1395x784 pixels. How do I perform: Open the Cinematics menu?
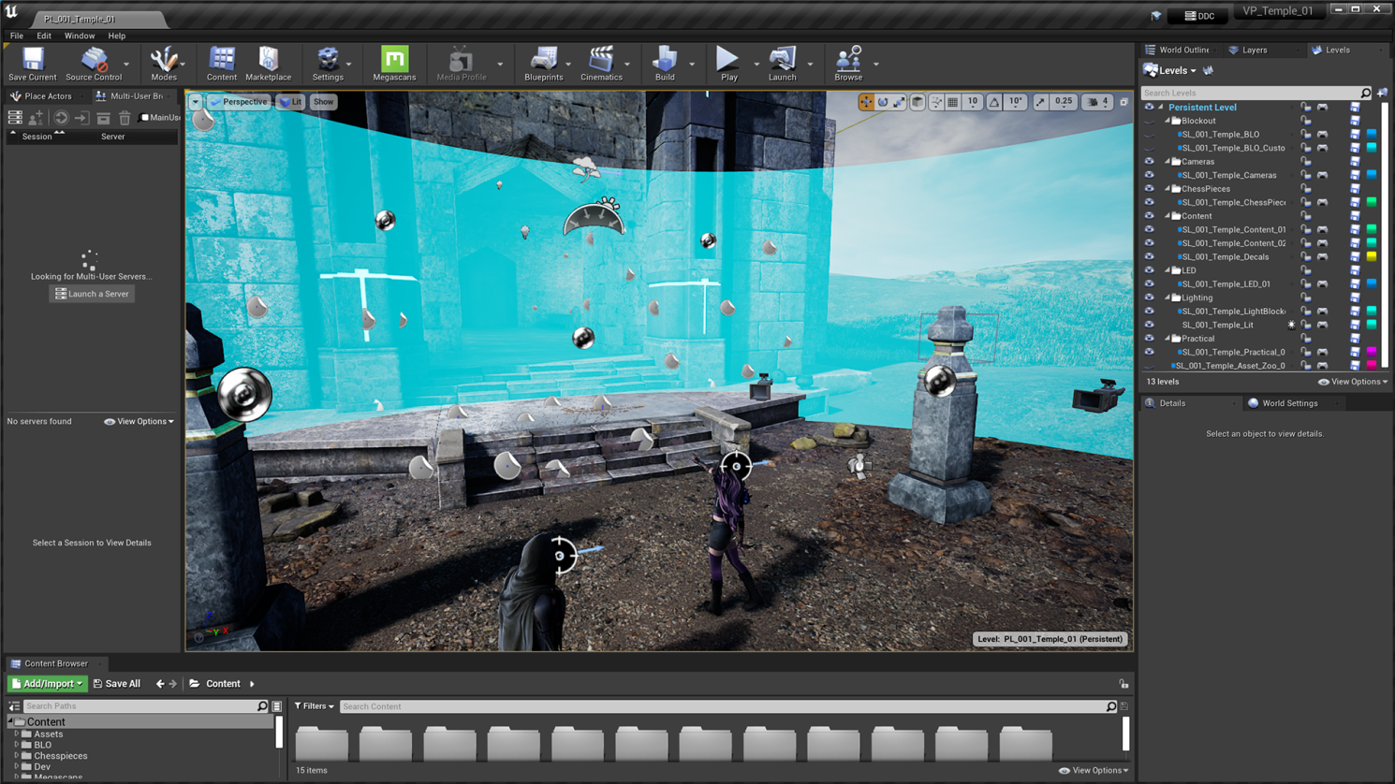click(602, 64)
